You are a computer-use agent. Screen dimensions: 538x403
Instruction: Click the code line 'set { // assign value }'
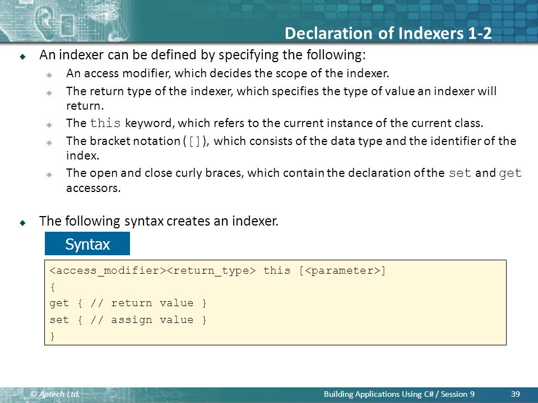[x=128, y=320]
